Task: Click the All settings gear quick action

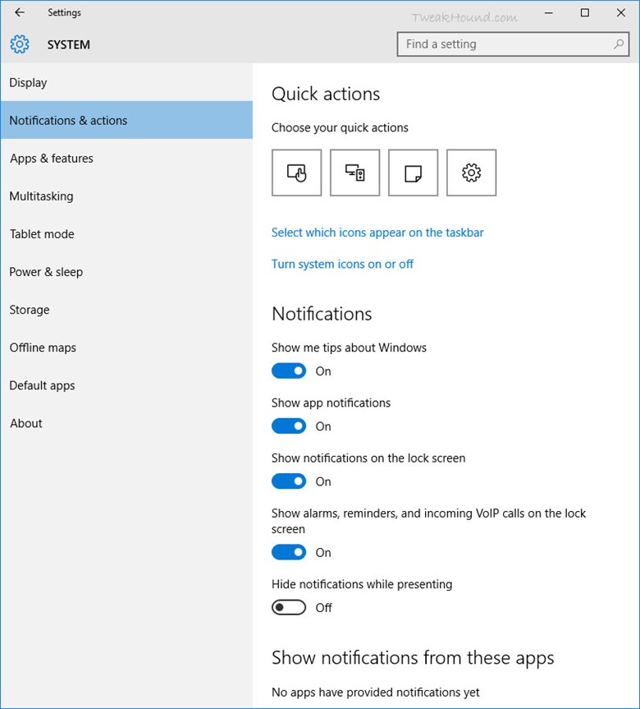Action: point(471,173)
